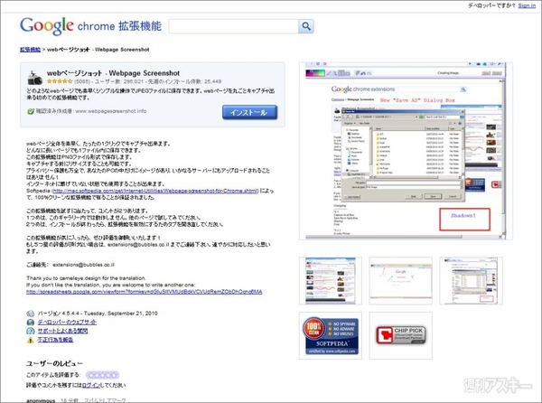Select the third thumbnail showing save dialog
Screen dimensions: 542x403
tap(471, 281)
